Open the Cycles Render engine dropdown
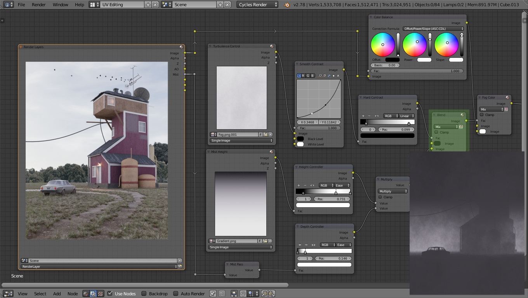 pyautogui.click(x=257, y=4)
